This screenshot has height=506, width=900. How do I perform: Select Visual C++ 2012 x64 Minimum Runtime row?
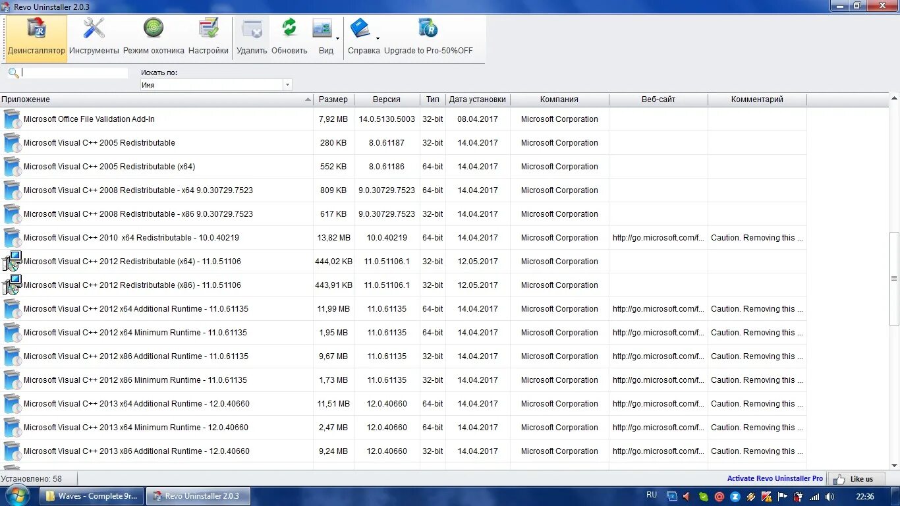pyautogui.click(x=403, y=333)
